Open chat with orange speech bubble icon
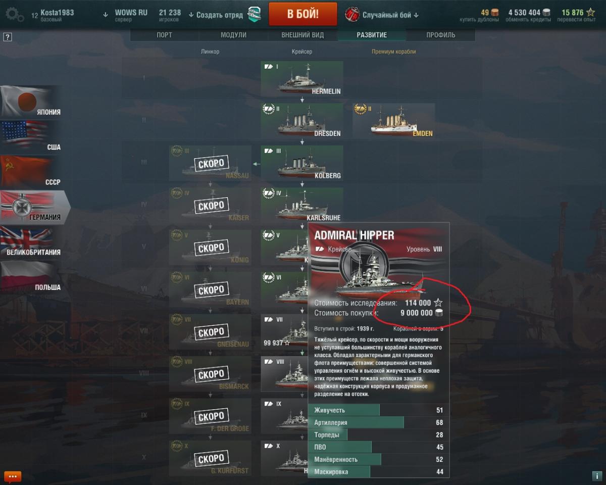 pyautogui.click(x=12, y=476)
